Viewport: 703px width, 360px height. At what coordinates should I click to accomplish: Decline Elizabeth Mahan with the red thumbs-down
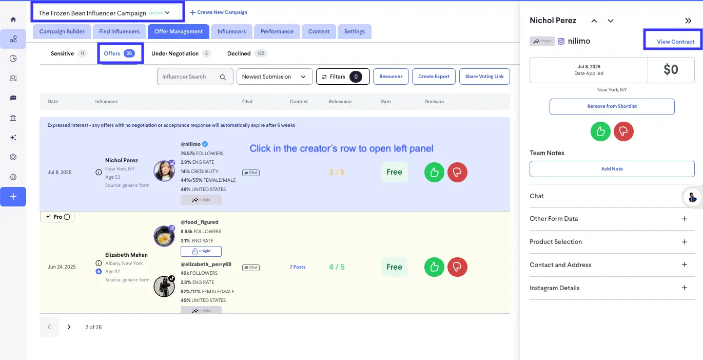[457, 267]
